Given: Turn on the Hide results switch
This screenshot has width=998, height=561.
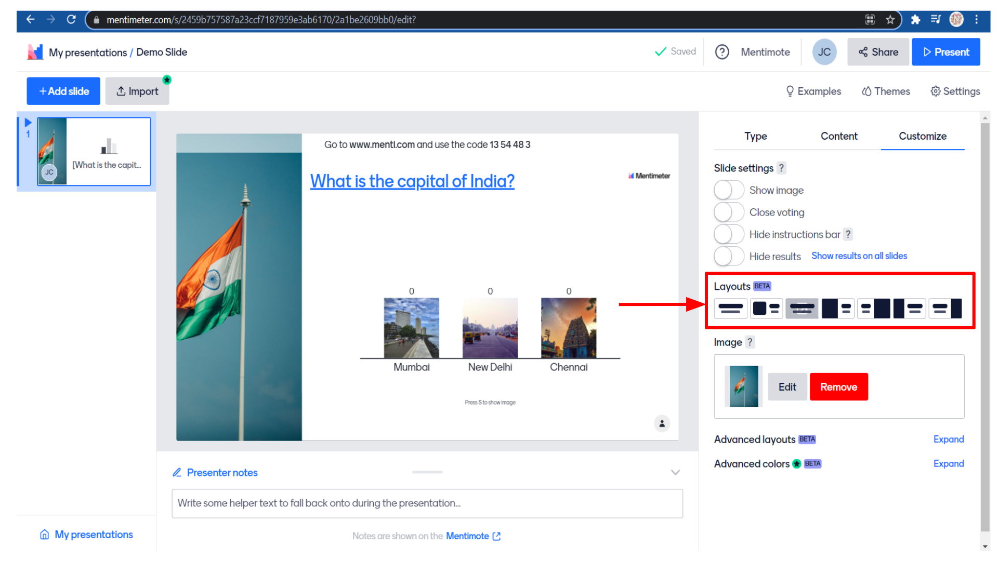Looking at the screenshot, I should click(729, 256).
